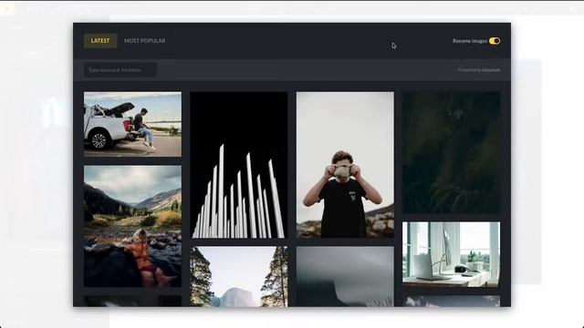Select the white pickup truck photo
The height and width of the screenshot is (328, 584).
132,124
